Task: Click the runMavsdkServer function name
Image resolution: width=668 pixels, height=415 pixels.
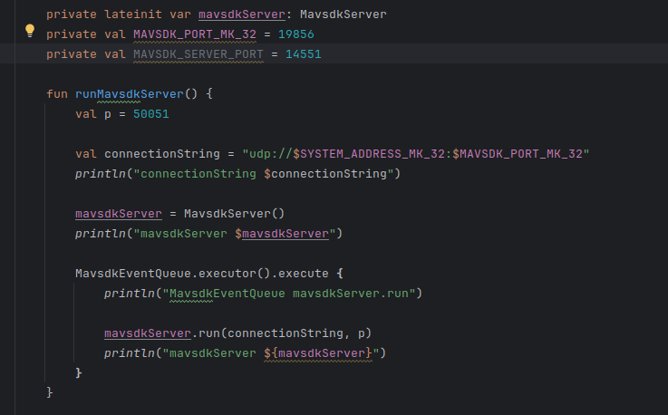Action: click(129, 93)
